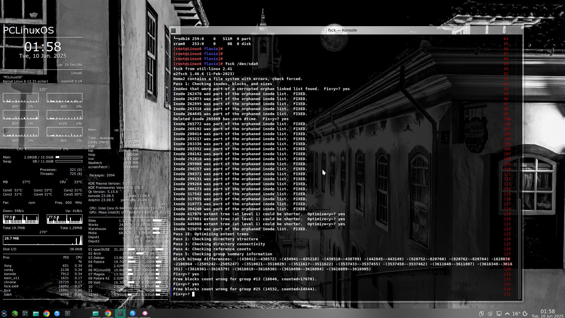Launch Chrome from the leftmost quick-launch icon
The image size is (565, 318).
click(46, 314)
